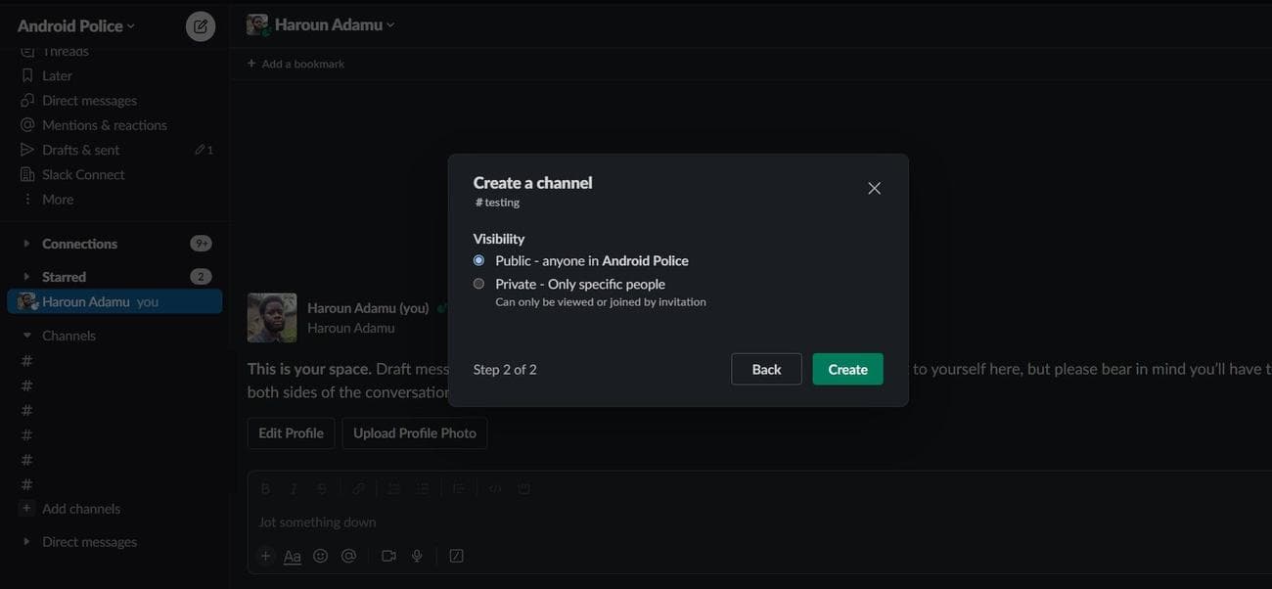Viewport: 1272px width, 589px height.
Task: Close the Create a channel dialog
Action: 874,188
